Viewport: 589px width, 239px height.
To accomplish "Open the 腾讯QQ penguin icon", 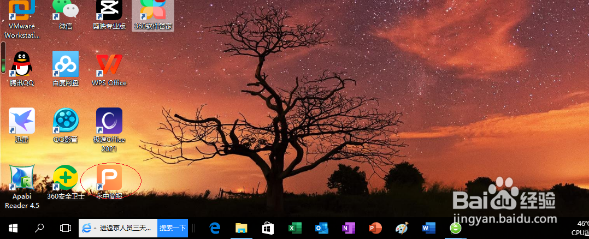I will click(22, 69).
